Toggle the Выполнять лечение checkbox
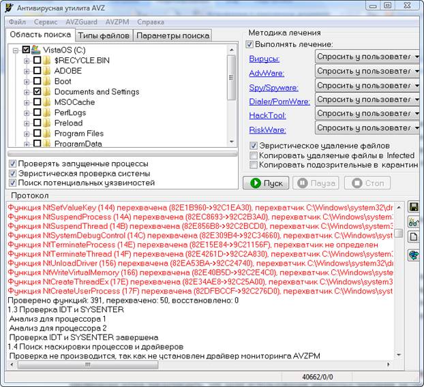 [x=249, y=44]
